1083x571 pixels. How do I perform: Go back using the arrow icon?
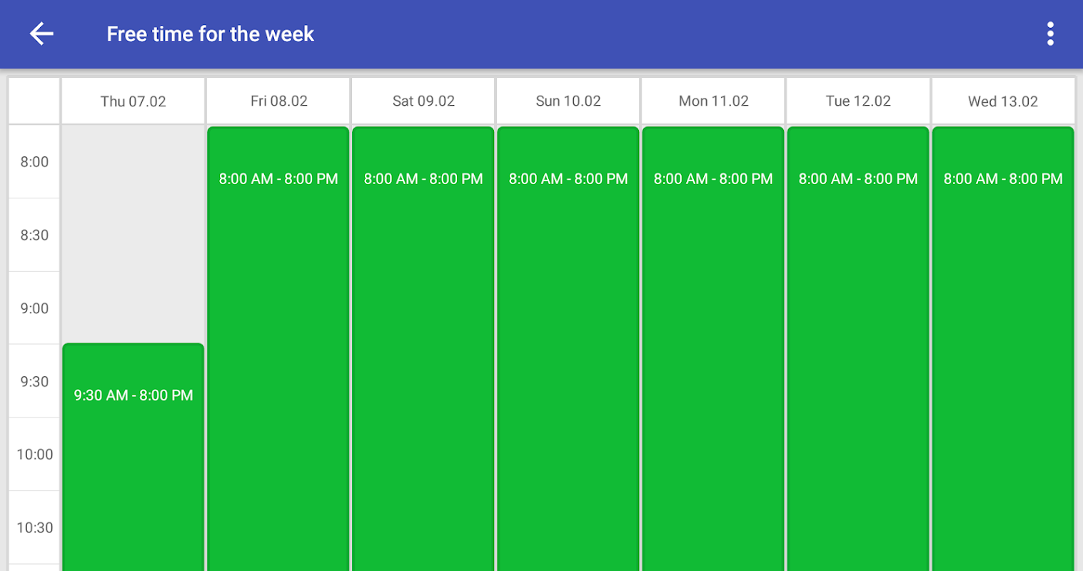click(41, 34)
